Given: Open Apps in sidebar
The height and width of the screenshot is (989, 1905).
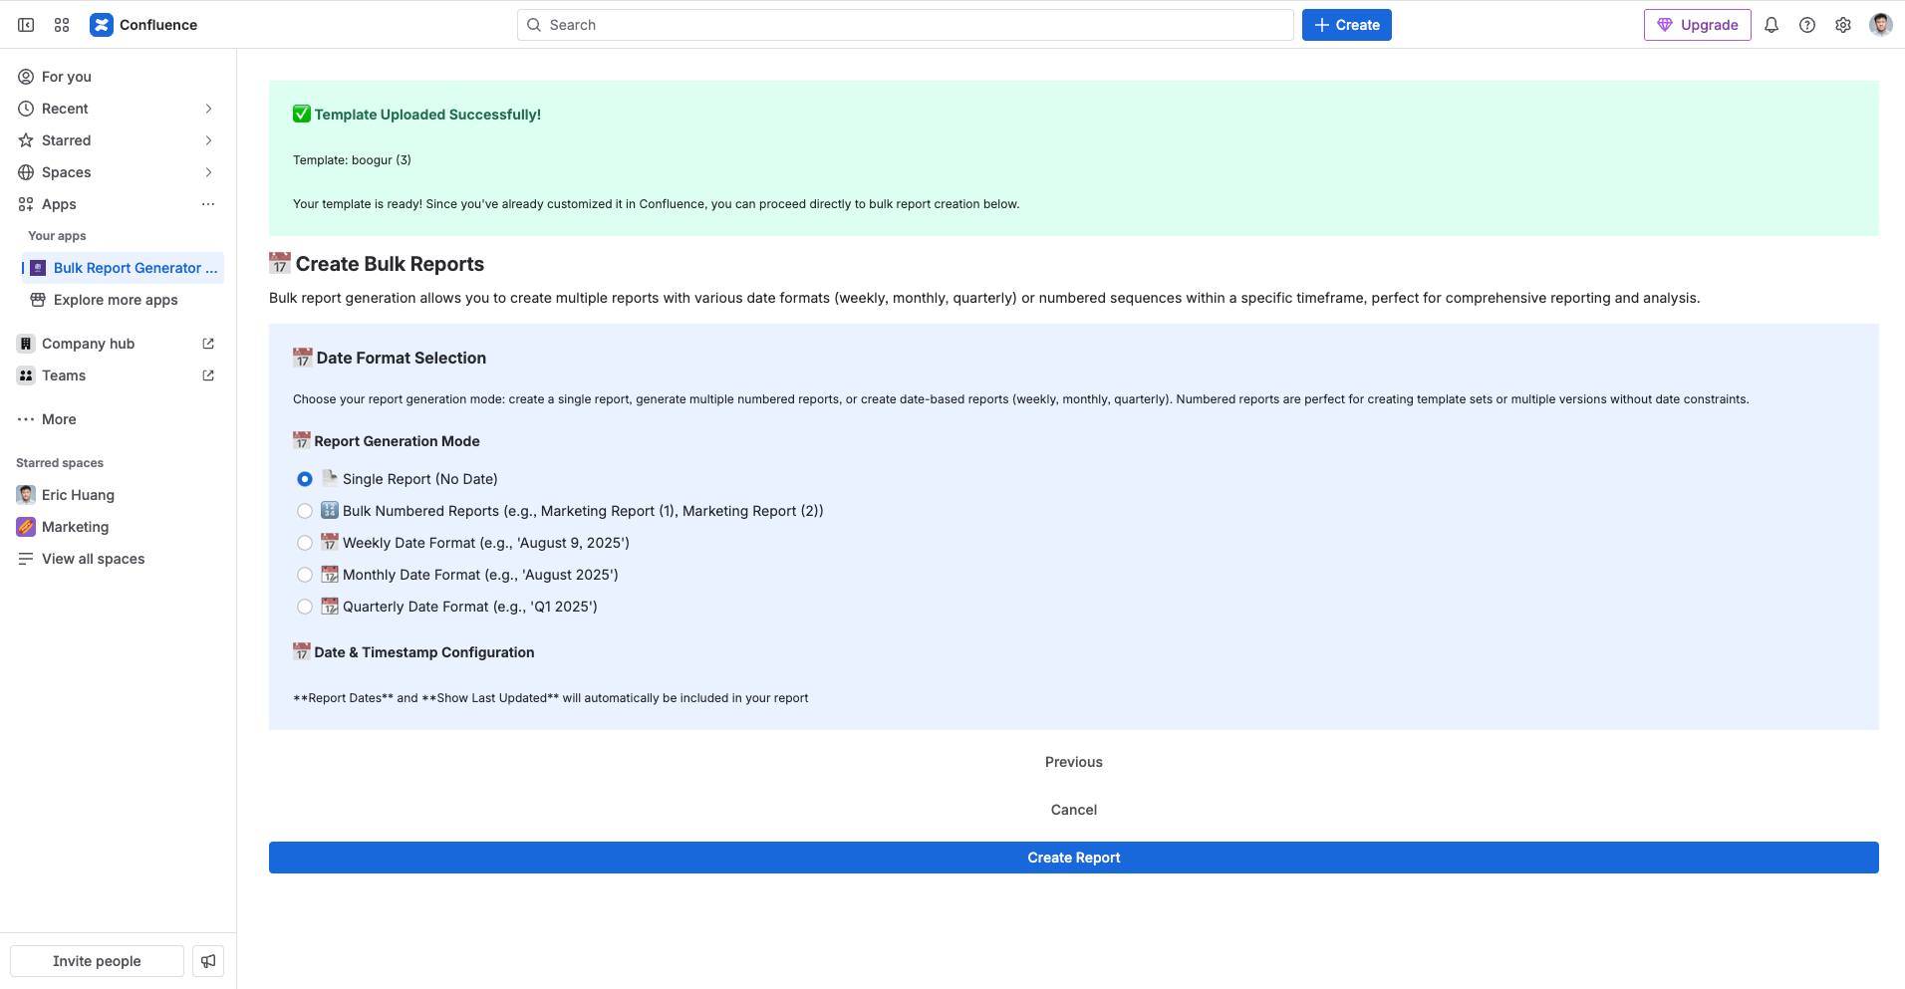Looking at the screenshot, I should (118, 204).
